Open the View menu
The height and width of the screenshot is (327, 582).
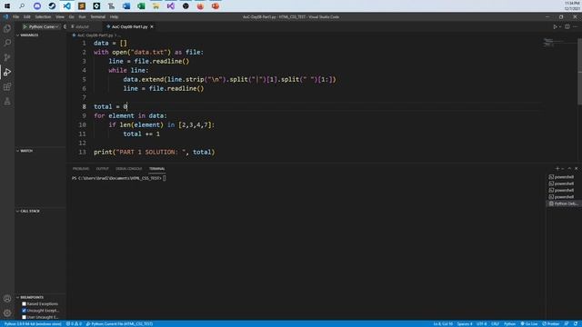(x=60, y=16)
